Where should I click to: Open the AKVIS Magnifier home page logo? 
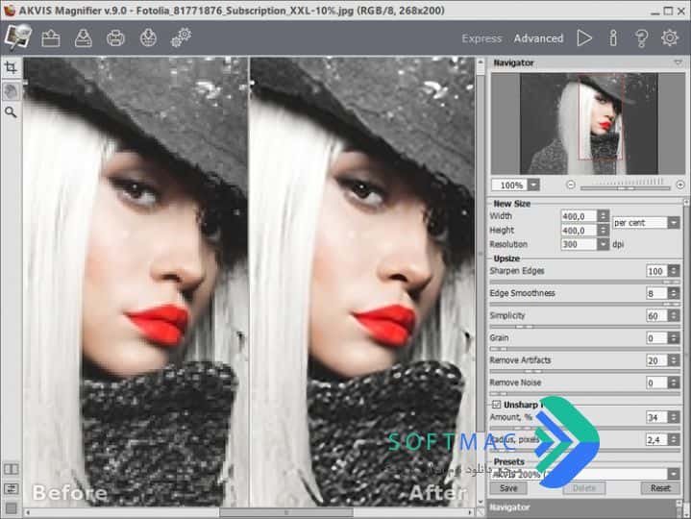click(17, 37)
